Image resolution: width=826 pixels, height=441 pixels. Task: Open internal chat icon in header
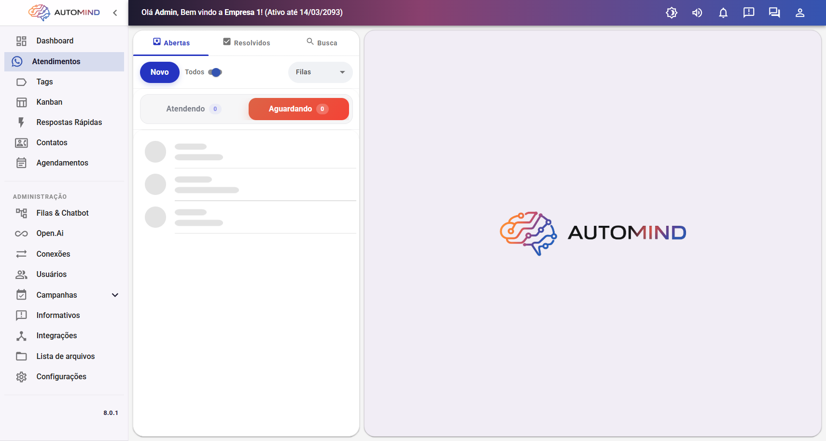coord(774,13)
